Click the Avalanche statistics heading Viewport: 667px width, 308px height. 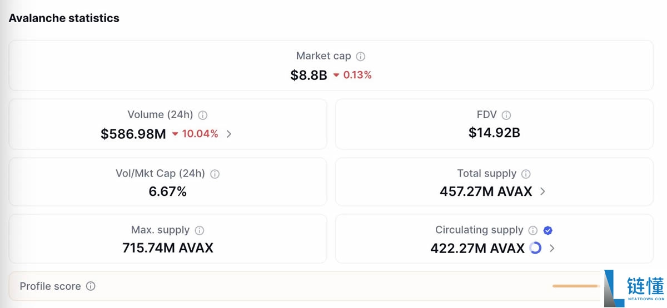click(x=64, y=18)
